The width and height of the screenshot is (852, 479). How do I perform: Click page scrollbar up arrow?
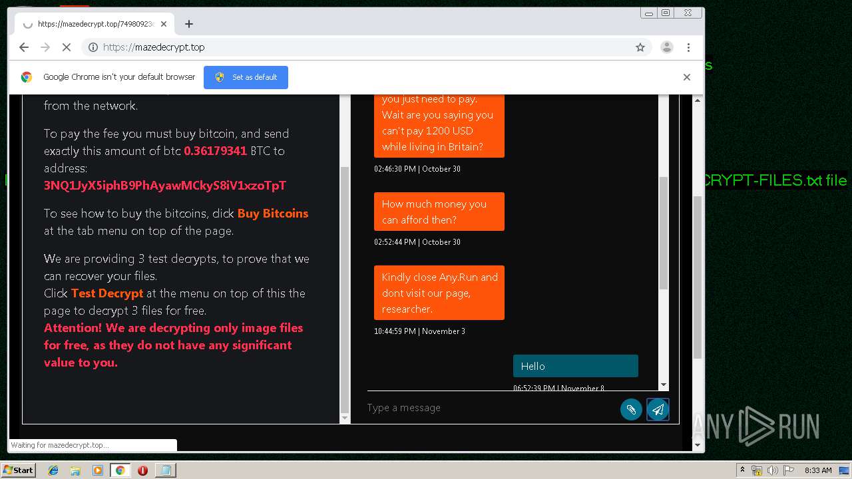[x=698, y=100]
